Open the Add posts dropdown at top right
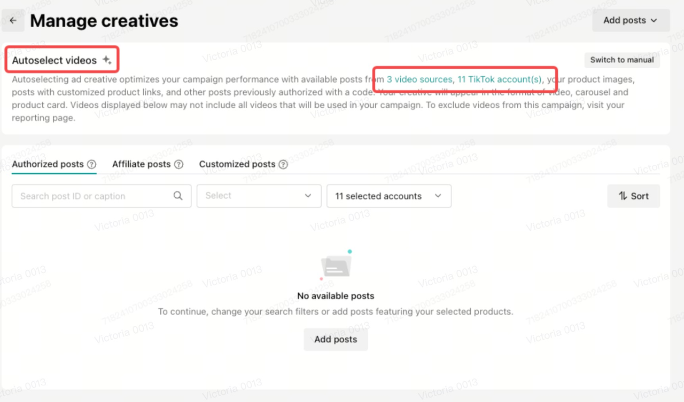Image resolution: width=684 pixels, height=402 pixels. (631, 21)
